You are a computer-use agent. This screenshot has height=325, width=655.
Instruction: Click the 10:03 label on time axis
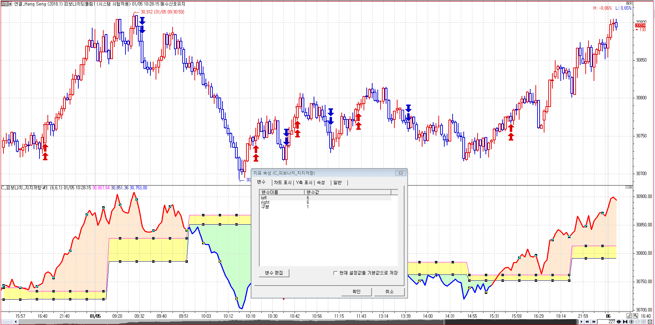click(206, 316)
